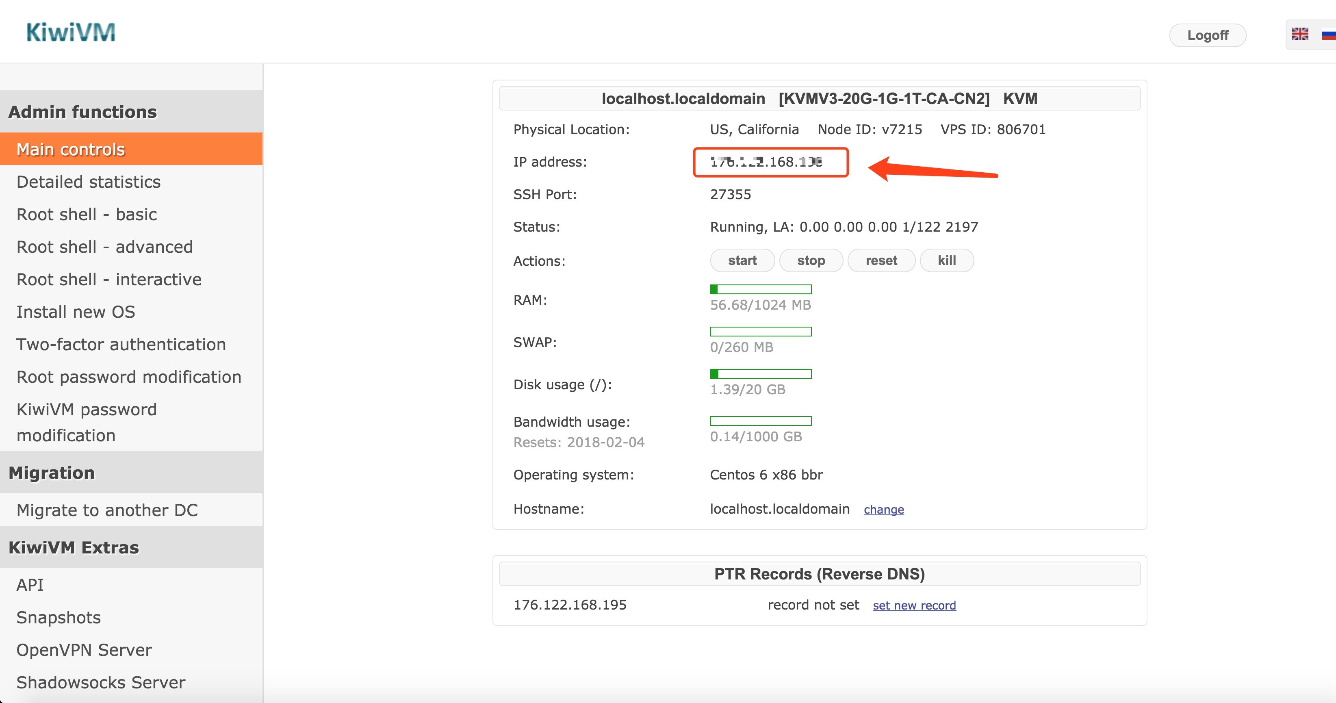Select Install new OS menu item
Viewport: 1336px width, 703px height.
pyautogui.click(x=76, y=312)
